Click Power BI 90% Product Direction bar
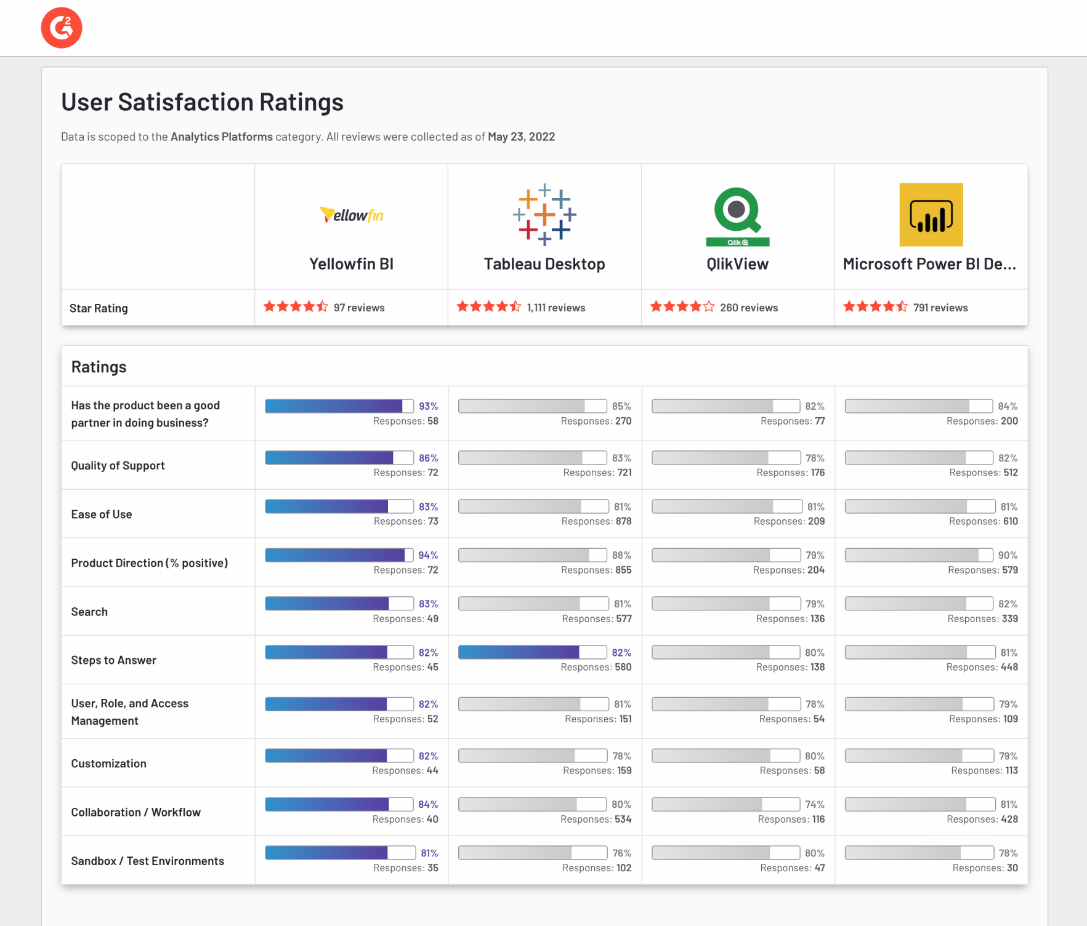1087x926 pixels. point(919,555)
